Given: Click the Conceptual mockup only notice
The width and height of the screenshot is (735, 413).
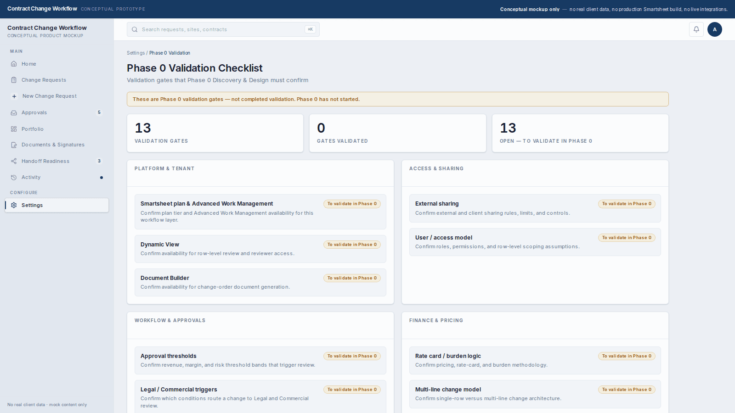Looking at the screenshot, I should tap(614, 9).
